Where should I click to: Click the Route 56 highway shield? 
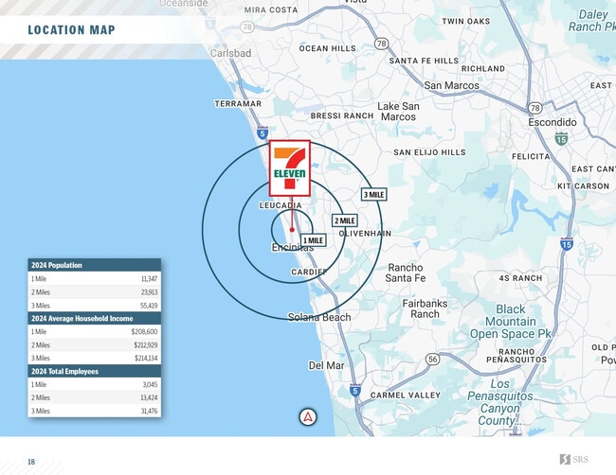[x=433, y=360]
